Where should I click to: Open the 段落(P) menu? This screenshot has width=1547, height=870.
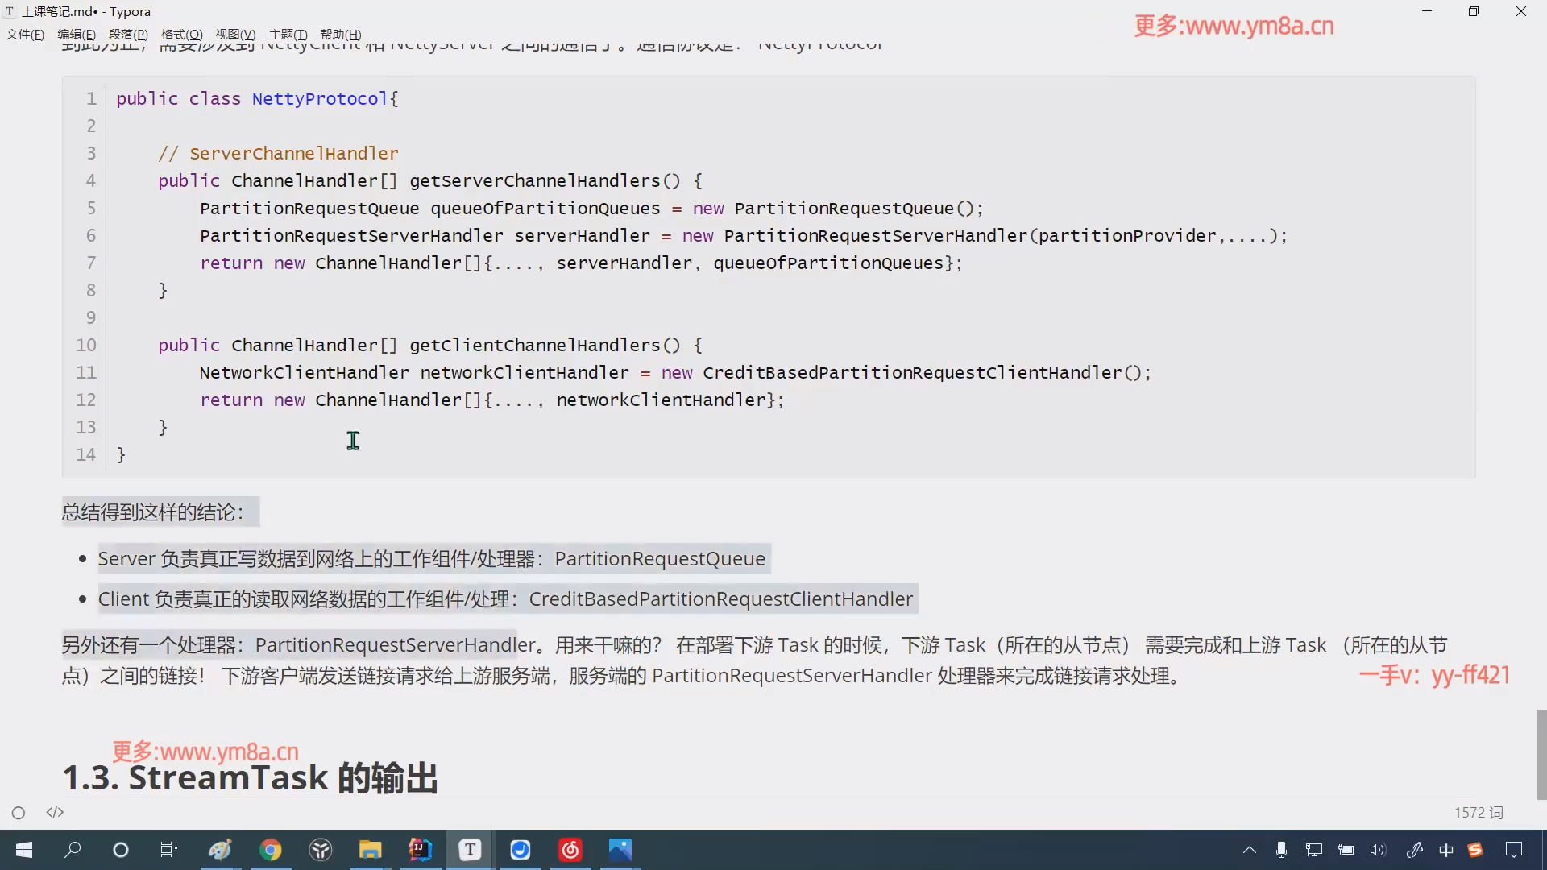(128, 35)
